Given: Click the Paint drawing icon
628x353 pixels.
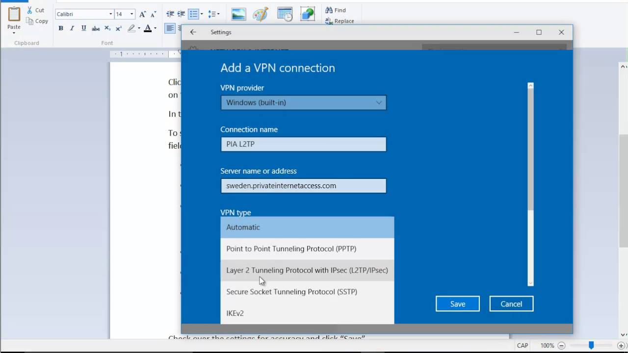Looking at the screenshot, I should [261, 14].
